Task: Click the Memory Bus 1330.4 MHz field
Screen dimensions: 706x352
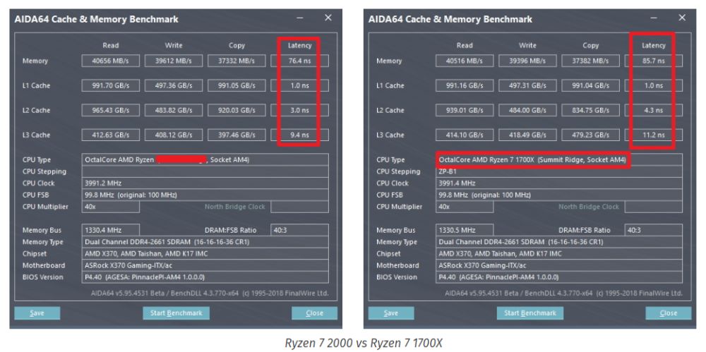Action: pyautogui.click(x=110, y=230)
